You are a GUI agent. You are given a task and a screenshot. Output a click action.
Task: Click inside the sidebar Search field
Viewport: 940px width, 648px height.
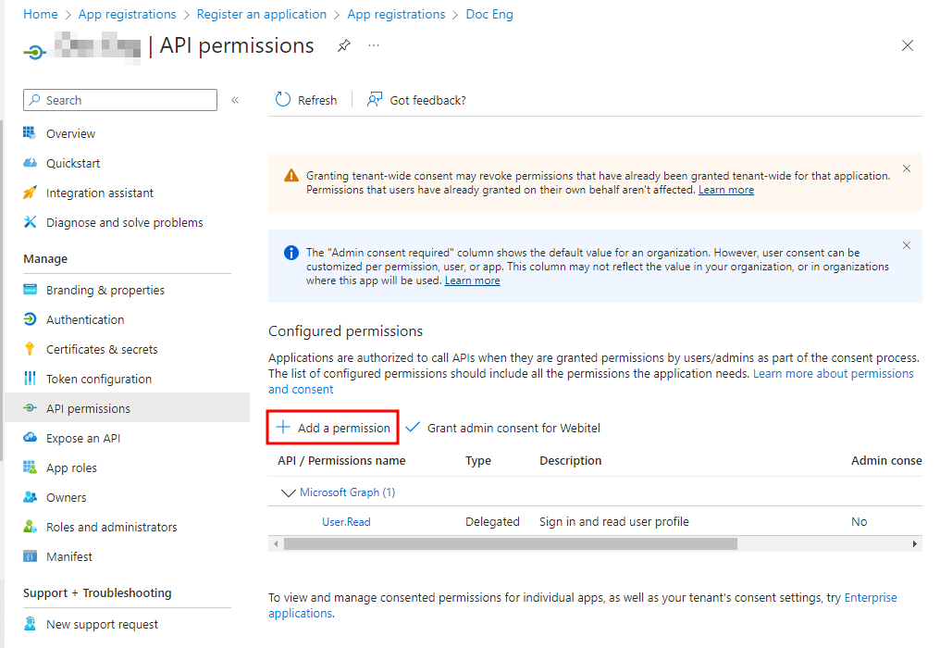(x=120, y=100)
